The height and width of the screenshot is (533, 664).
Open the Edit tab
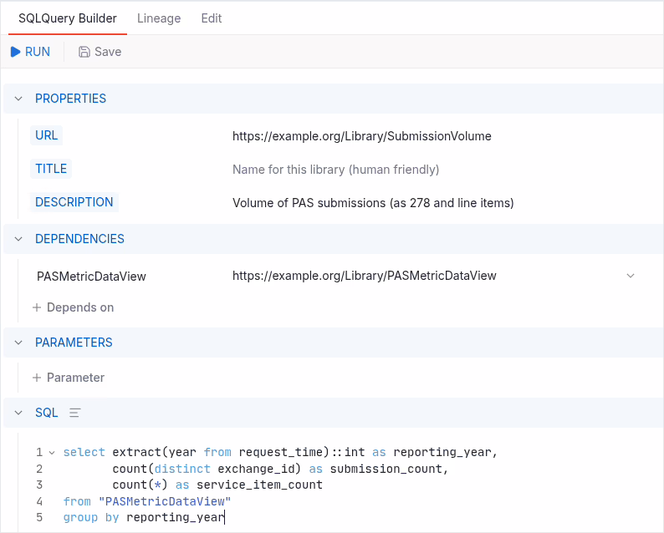212,18
